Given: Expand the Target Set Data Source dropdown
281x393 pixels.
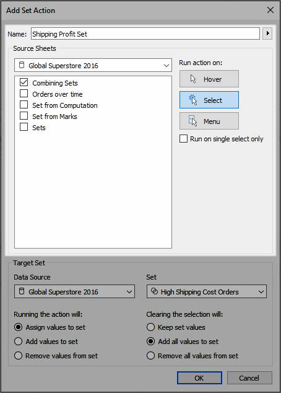Looking at the screenshot, I should tap(74, 291).
